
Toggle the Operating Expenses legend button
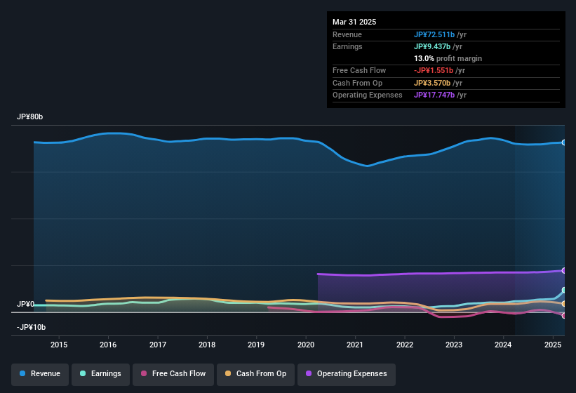(x=347, y=374)
